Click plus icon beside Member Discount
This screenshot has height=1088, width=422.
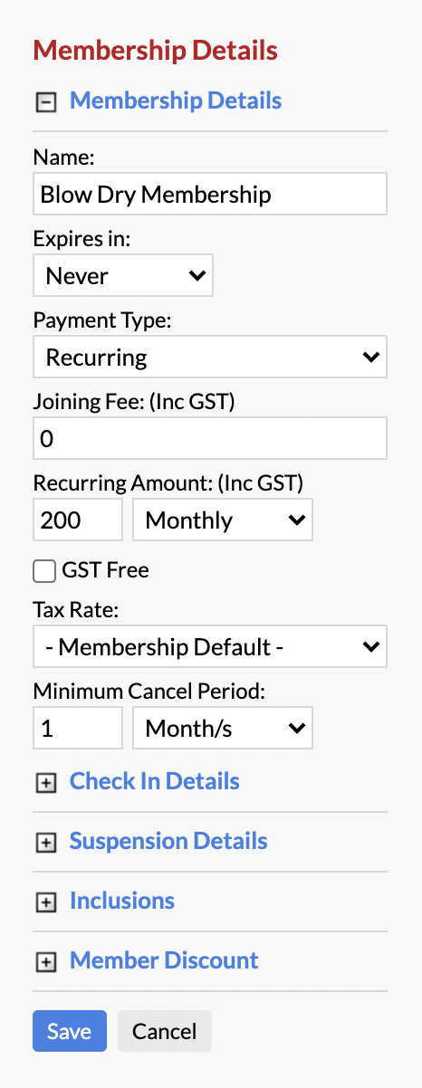45,962
